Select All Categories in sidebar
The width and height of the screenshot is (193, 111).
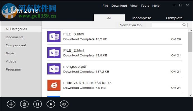[21, 29]
